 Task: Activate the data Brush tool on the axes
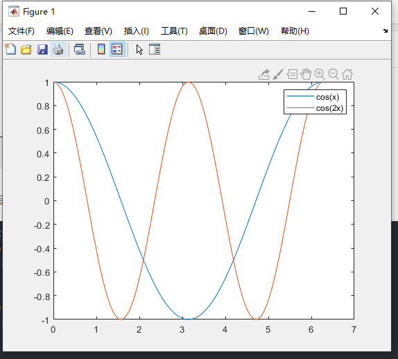(278, 74)
